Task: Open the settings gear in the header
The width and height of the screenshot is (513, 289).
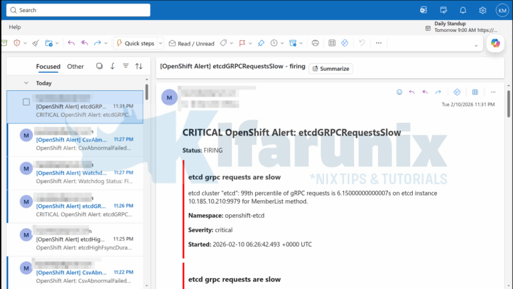Action: (x=482, y=10)
